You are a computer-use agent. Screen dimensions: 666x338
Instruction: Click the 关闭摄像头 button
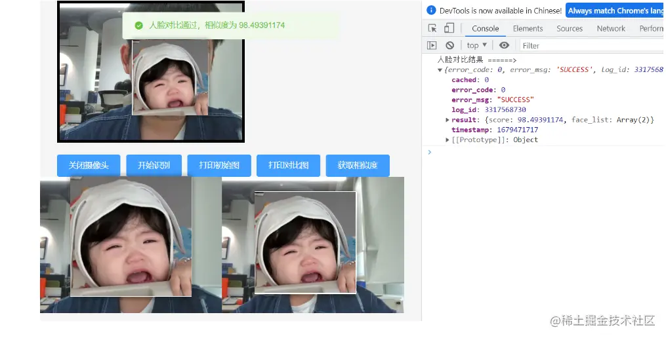click(x=89, y=165)
